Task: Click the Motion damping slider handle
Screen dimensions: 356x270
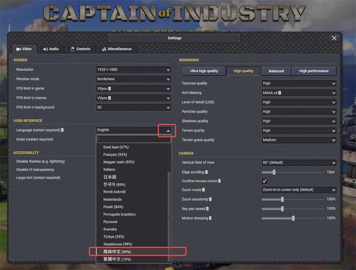Action: pyautogui.click(x=293, y=218)
